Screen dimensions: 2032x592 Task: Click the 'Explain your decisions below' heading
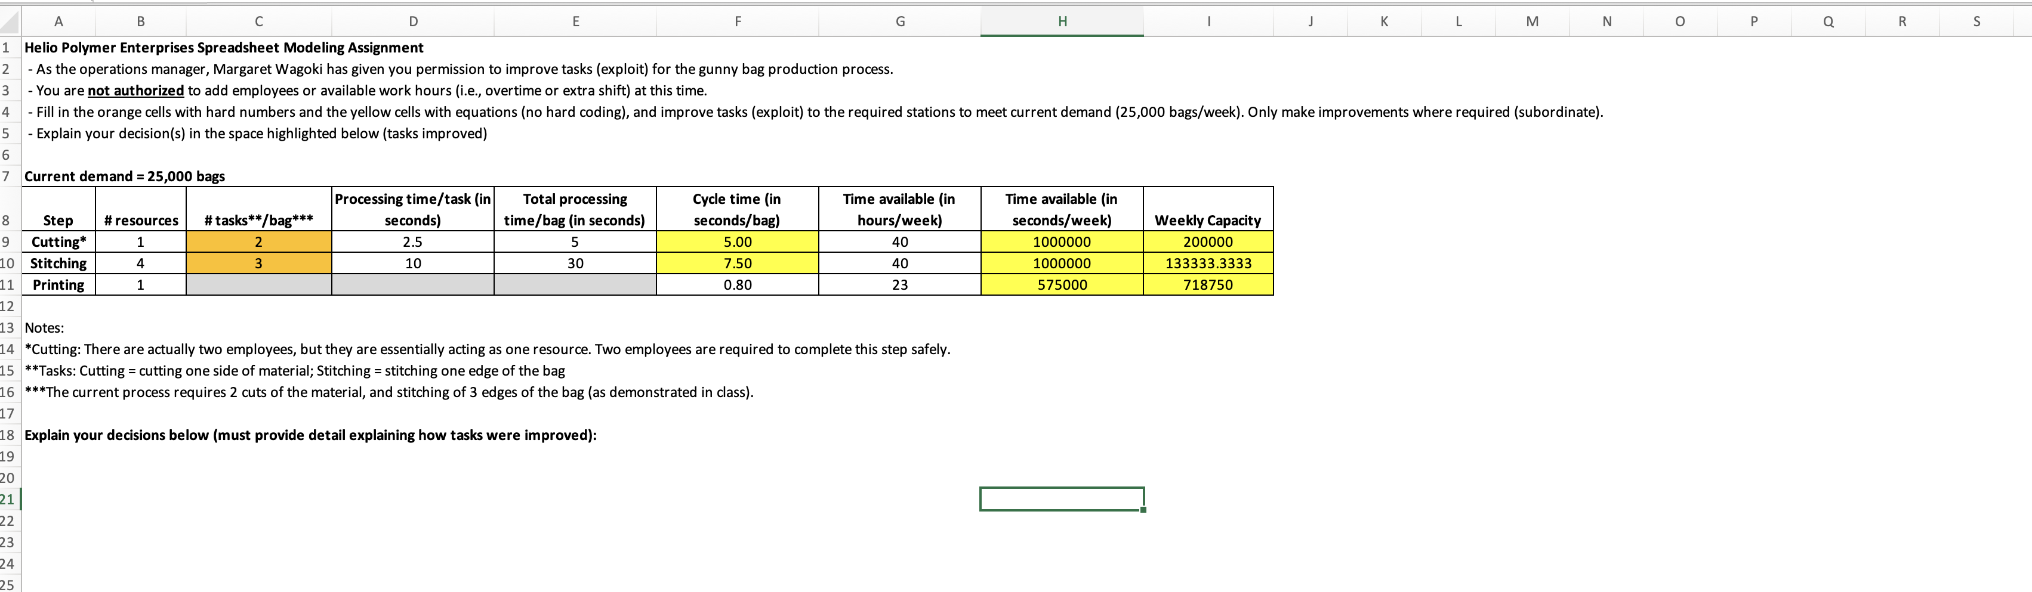tap(311, 435)
